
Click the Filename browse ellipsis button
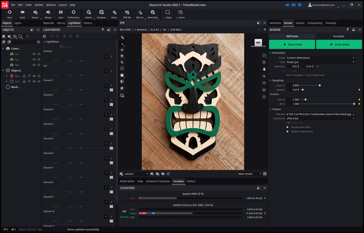click(x=353, y=114)
